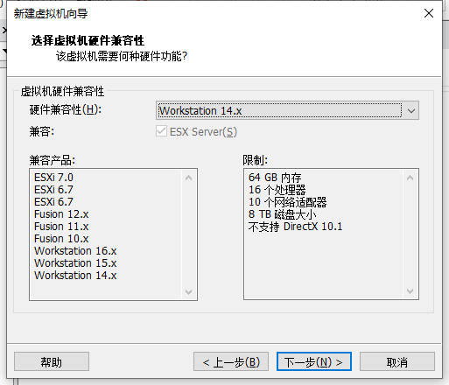
Task: Close the New Virtual Machine Wizard dialog
Action: (429, 13)
